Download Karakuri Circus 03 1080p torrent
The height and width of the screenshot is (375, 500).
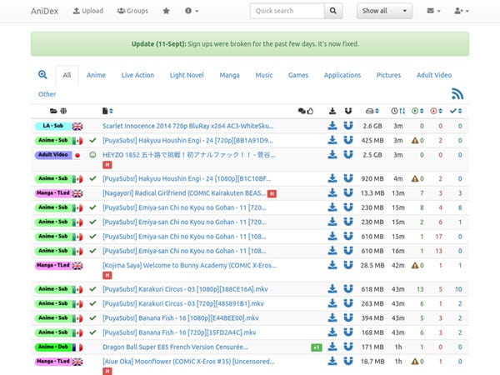332,289
